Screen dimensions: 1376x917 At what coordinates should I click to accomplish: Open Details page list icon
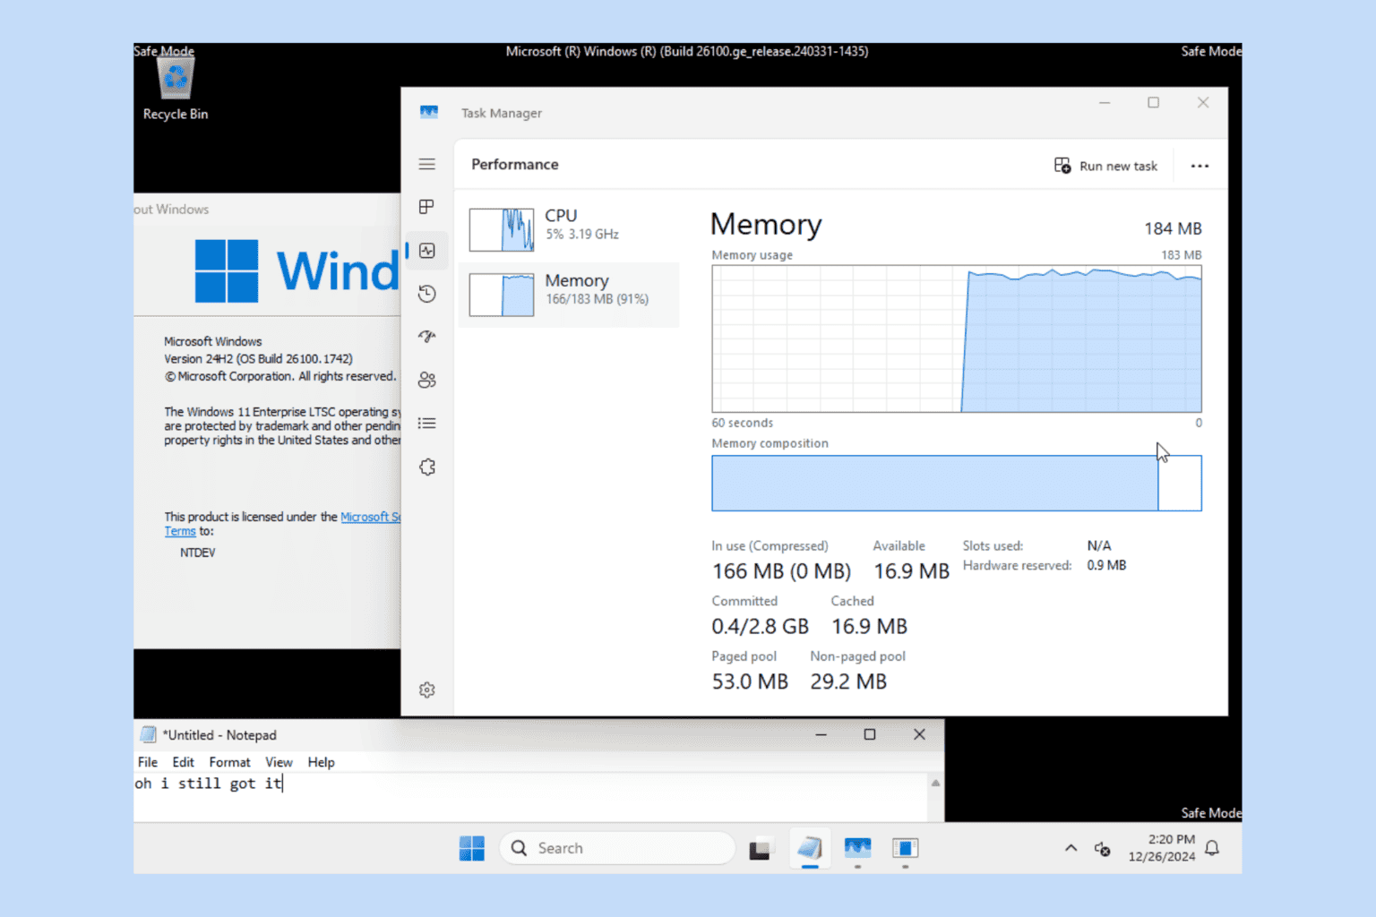pos(427,424)
